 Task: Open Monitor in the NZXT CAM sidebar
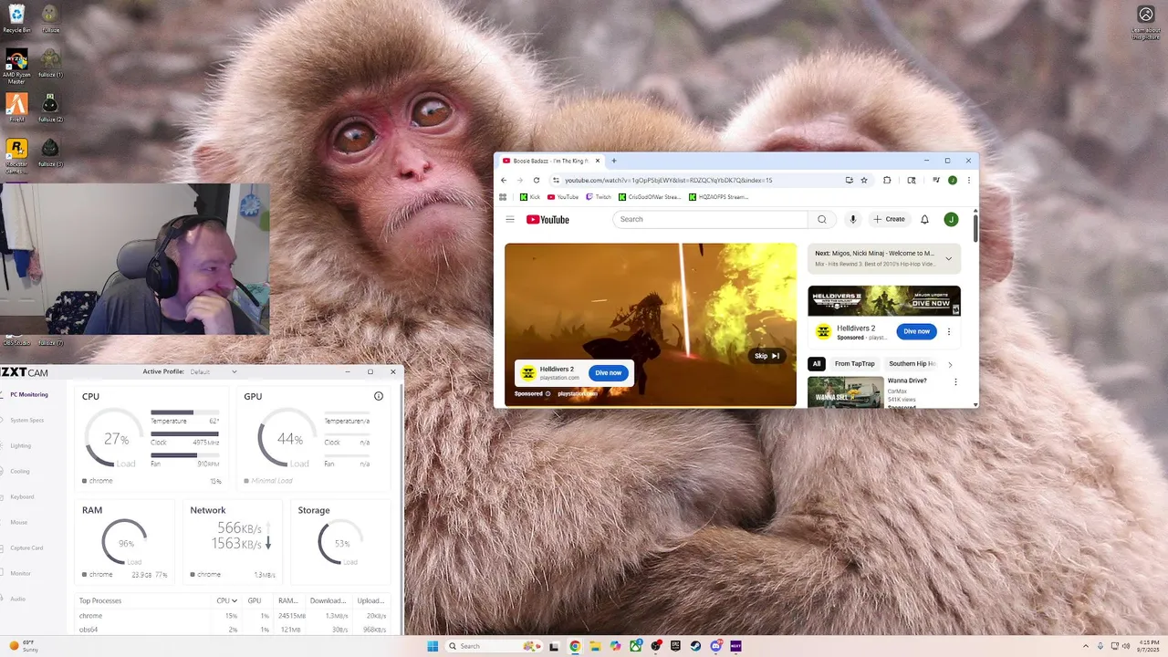(x=18, y=573)
